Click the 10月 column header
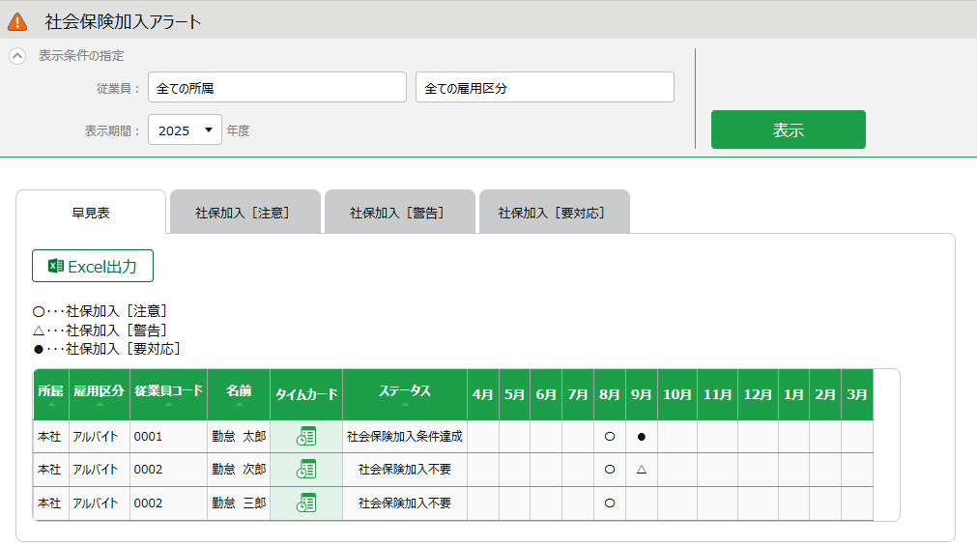 (x=677, y=394)
